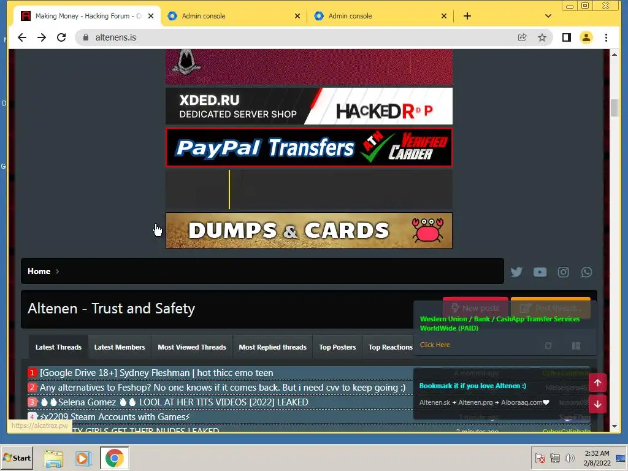This screenshot has height=471, width=628.
Task: Go to the Home breadcrumb
Action: click(39, 271)
